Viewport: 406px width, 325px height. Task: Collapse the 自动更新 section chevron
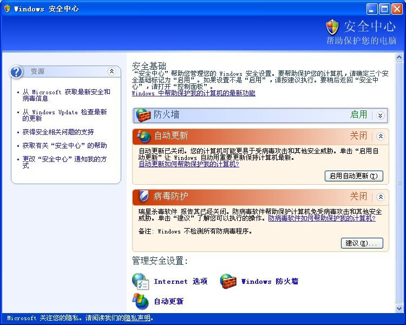click(381, 136)
